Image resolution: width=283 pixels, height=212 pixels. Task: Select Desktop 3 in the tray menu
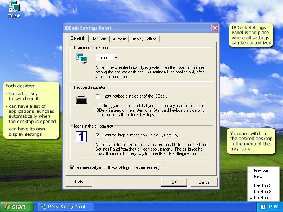point(262,185)
